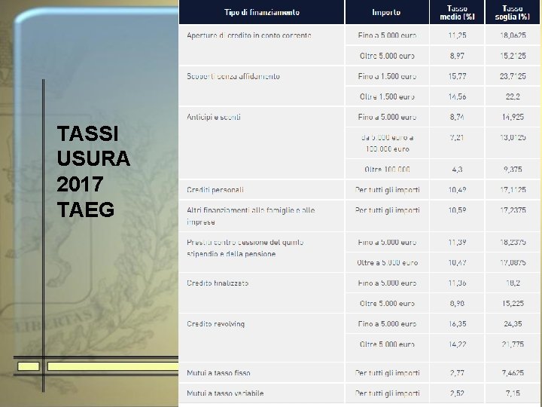
Task: Click the average rate value 14,22
Action: tap(457, 344)
